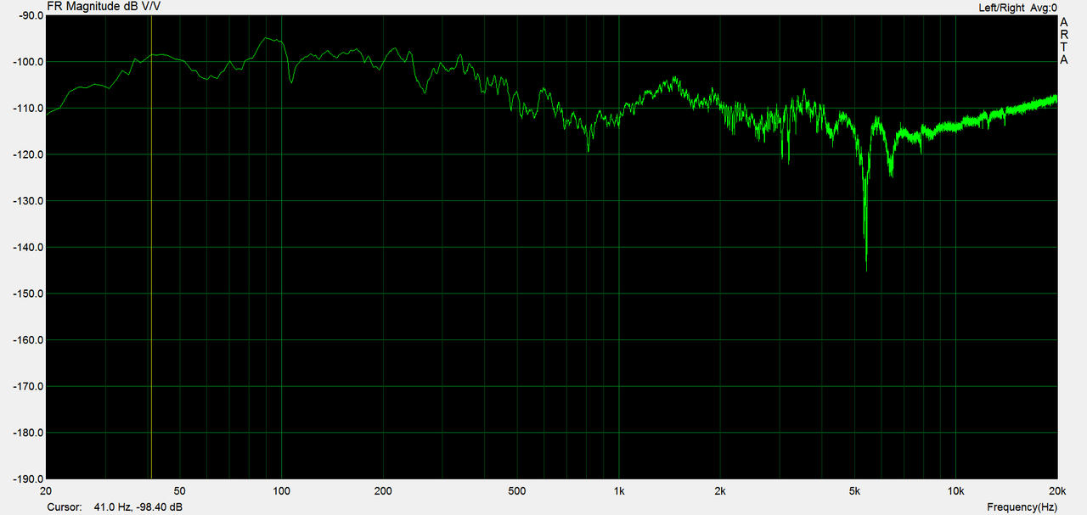This screenshot has height=515, width=1087.
Task: Click the 2k frequency axis label
Action: click(720, 491)
